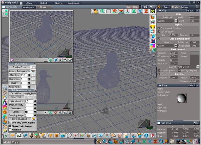
Task: Click the Light Intensity value field
Action: point(28,102)
